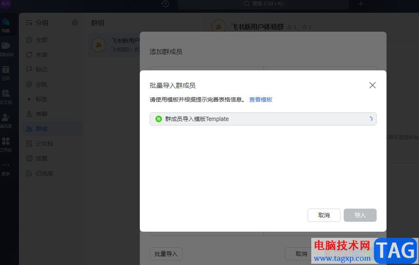Open the 查看模板 link
The image size is (419, 265).
pos(261,100)
